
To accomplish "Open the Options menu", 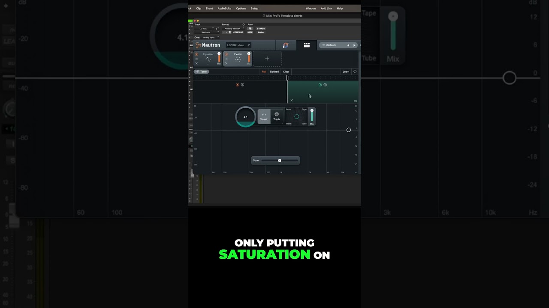I will 241,9.
